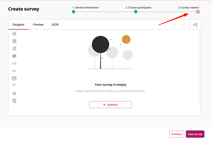Select the Designer tab

point(18,25)
